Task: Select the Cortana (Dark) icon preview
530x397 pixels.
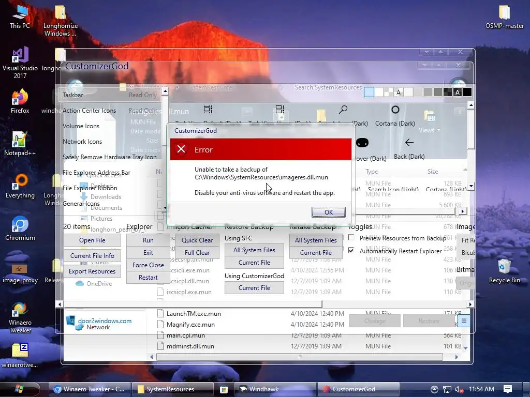Action: point(395,110)
